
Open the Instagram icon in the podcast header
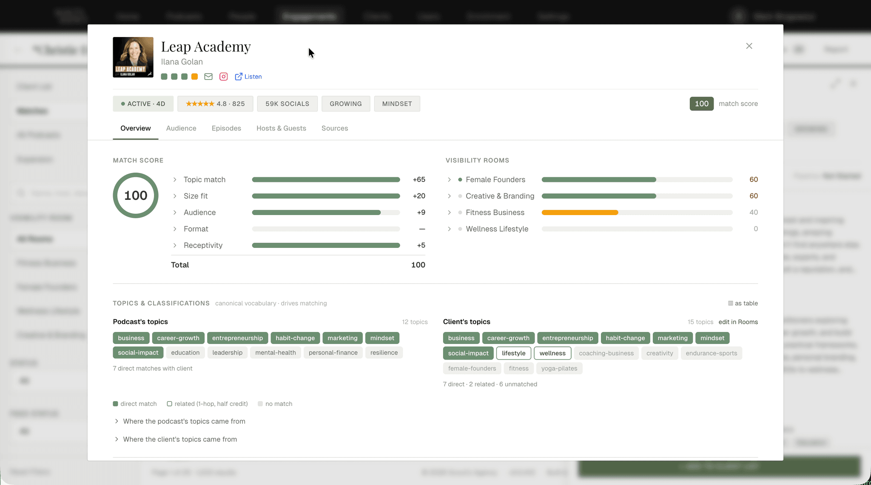pos(224,77)
